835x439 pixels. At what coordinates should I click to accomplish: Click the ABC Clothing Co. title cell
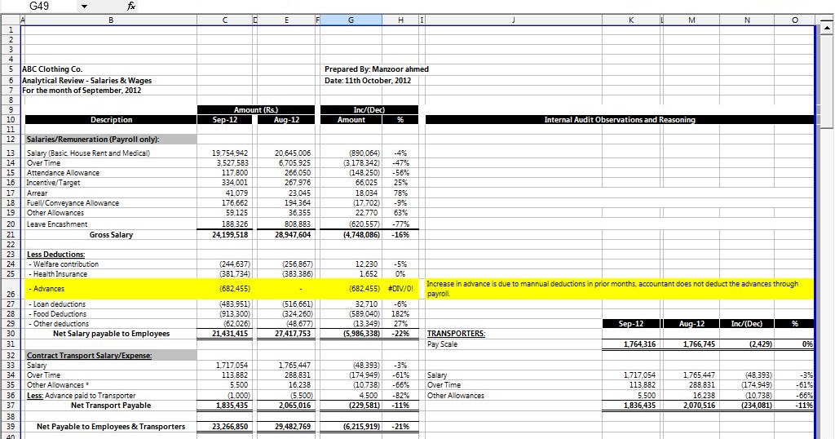[x=52, y=69]
